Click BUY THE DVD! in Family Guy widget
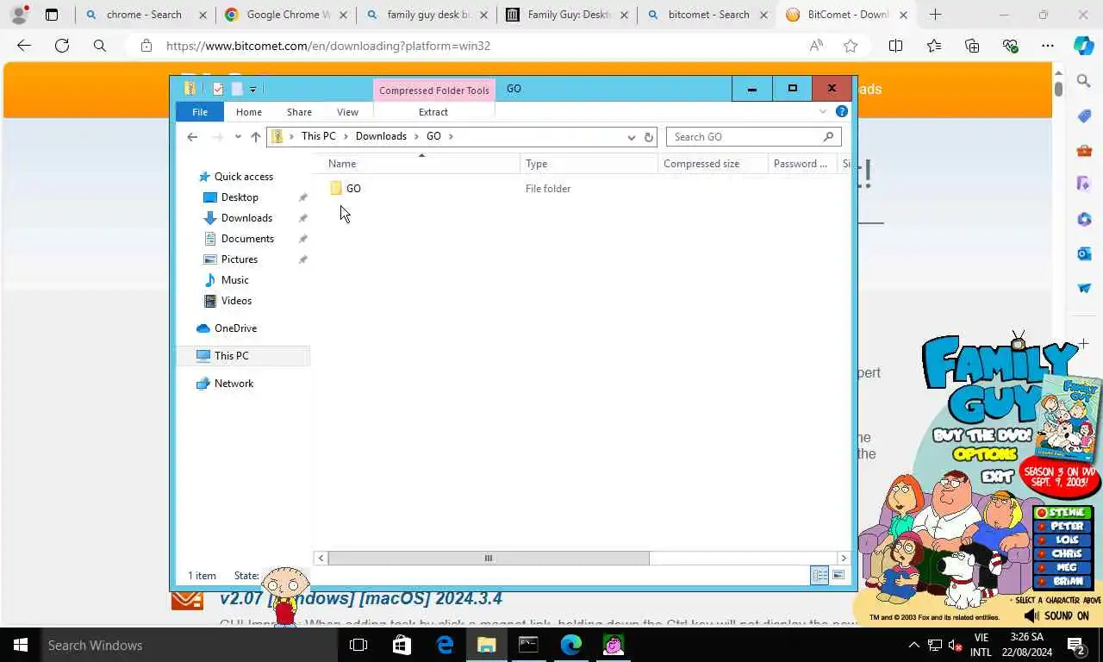The height and width of the screenshot is (662, 1103). 982,435
